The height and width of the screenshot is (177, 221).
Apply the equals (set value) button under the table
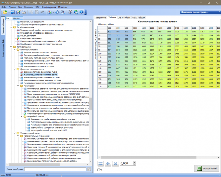coord(100,164)
